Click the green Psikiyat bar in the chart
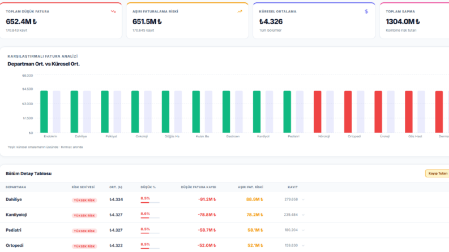 (105, 112)
